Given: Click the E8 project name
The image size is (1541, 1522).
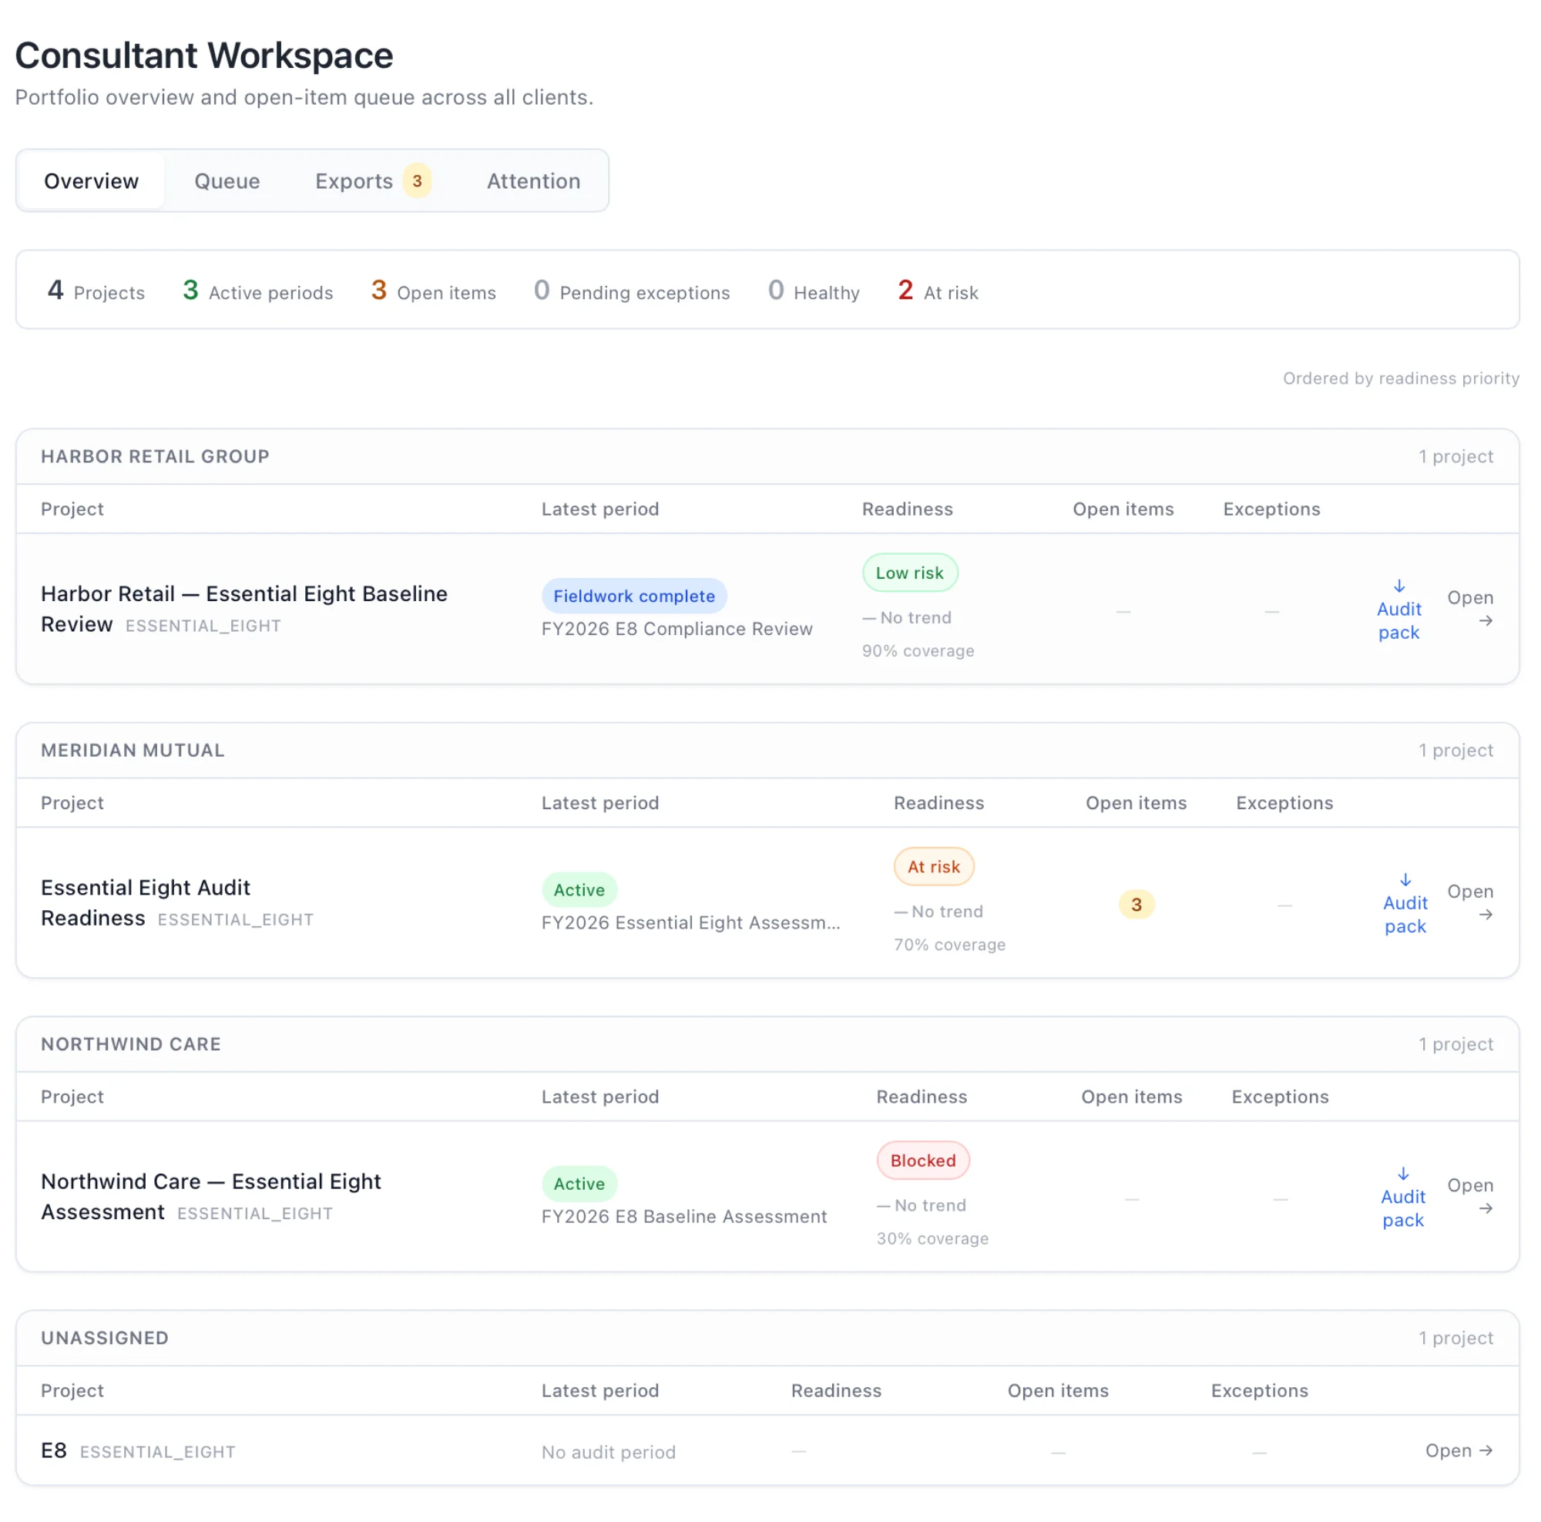Looking at the screenshot, I should pyautogui.click(x=53, y=1450).
